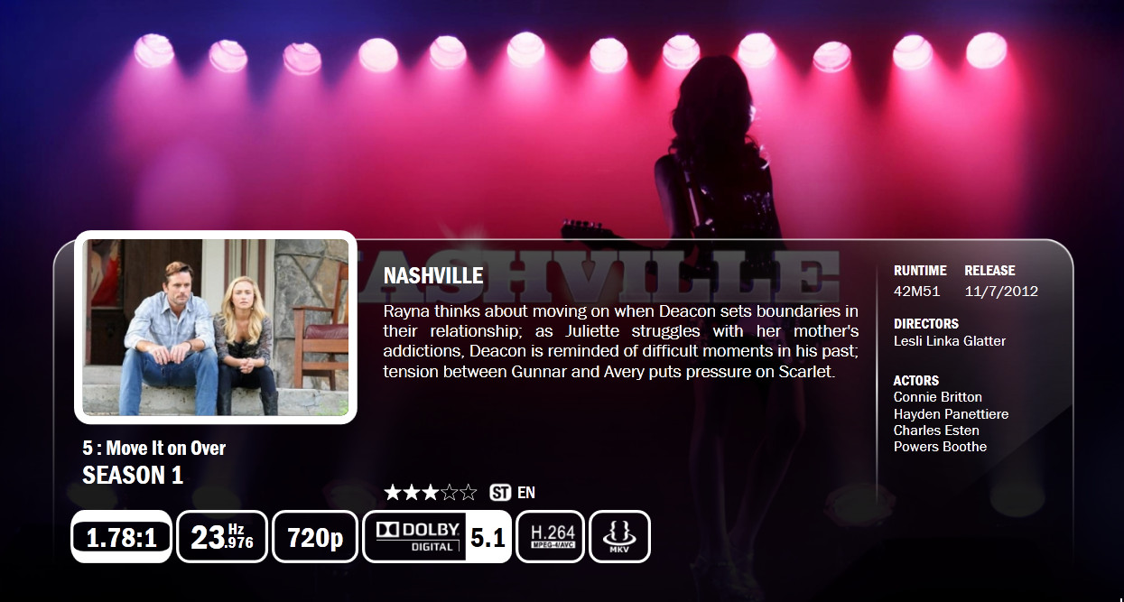Set rating using the star rating bar
The image size is (1124, 602).
coord(431,493)
